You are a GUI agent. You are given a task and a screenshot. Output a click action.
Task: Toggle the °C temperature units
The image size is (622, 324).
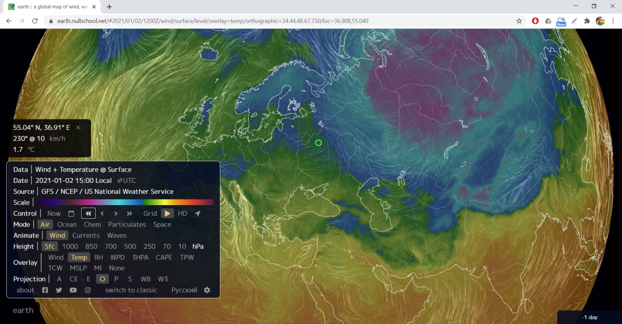pyautogui.click(x=31, y=149)
